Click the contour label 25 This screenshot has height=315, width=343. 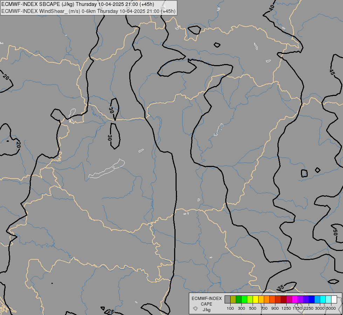point(111,311)
